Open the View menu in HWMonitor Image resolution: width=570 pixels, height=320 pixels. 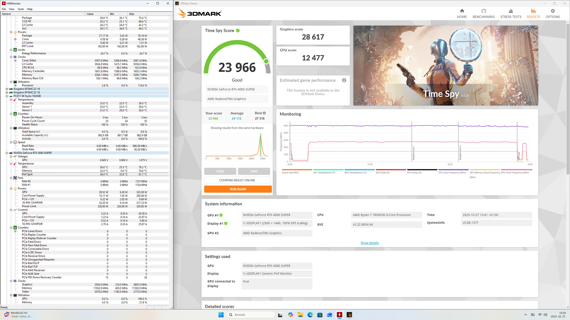click(12, 9)
